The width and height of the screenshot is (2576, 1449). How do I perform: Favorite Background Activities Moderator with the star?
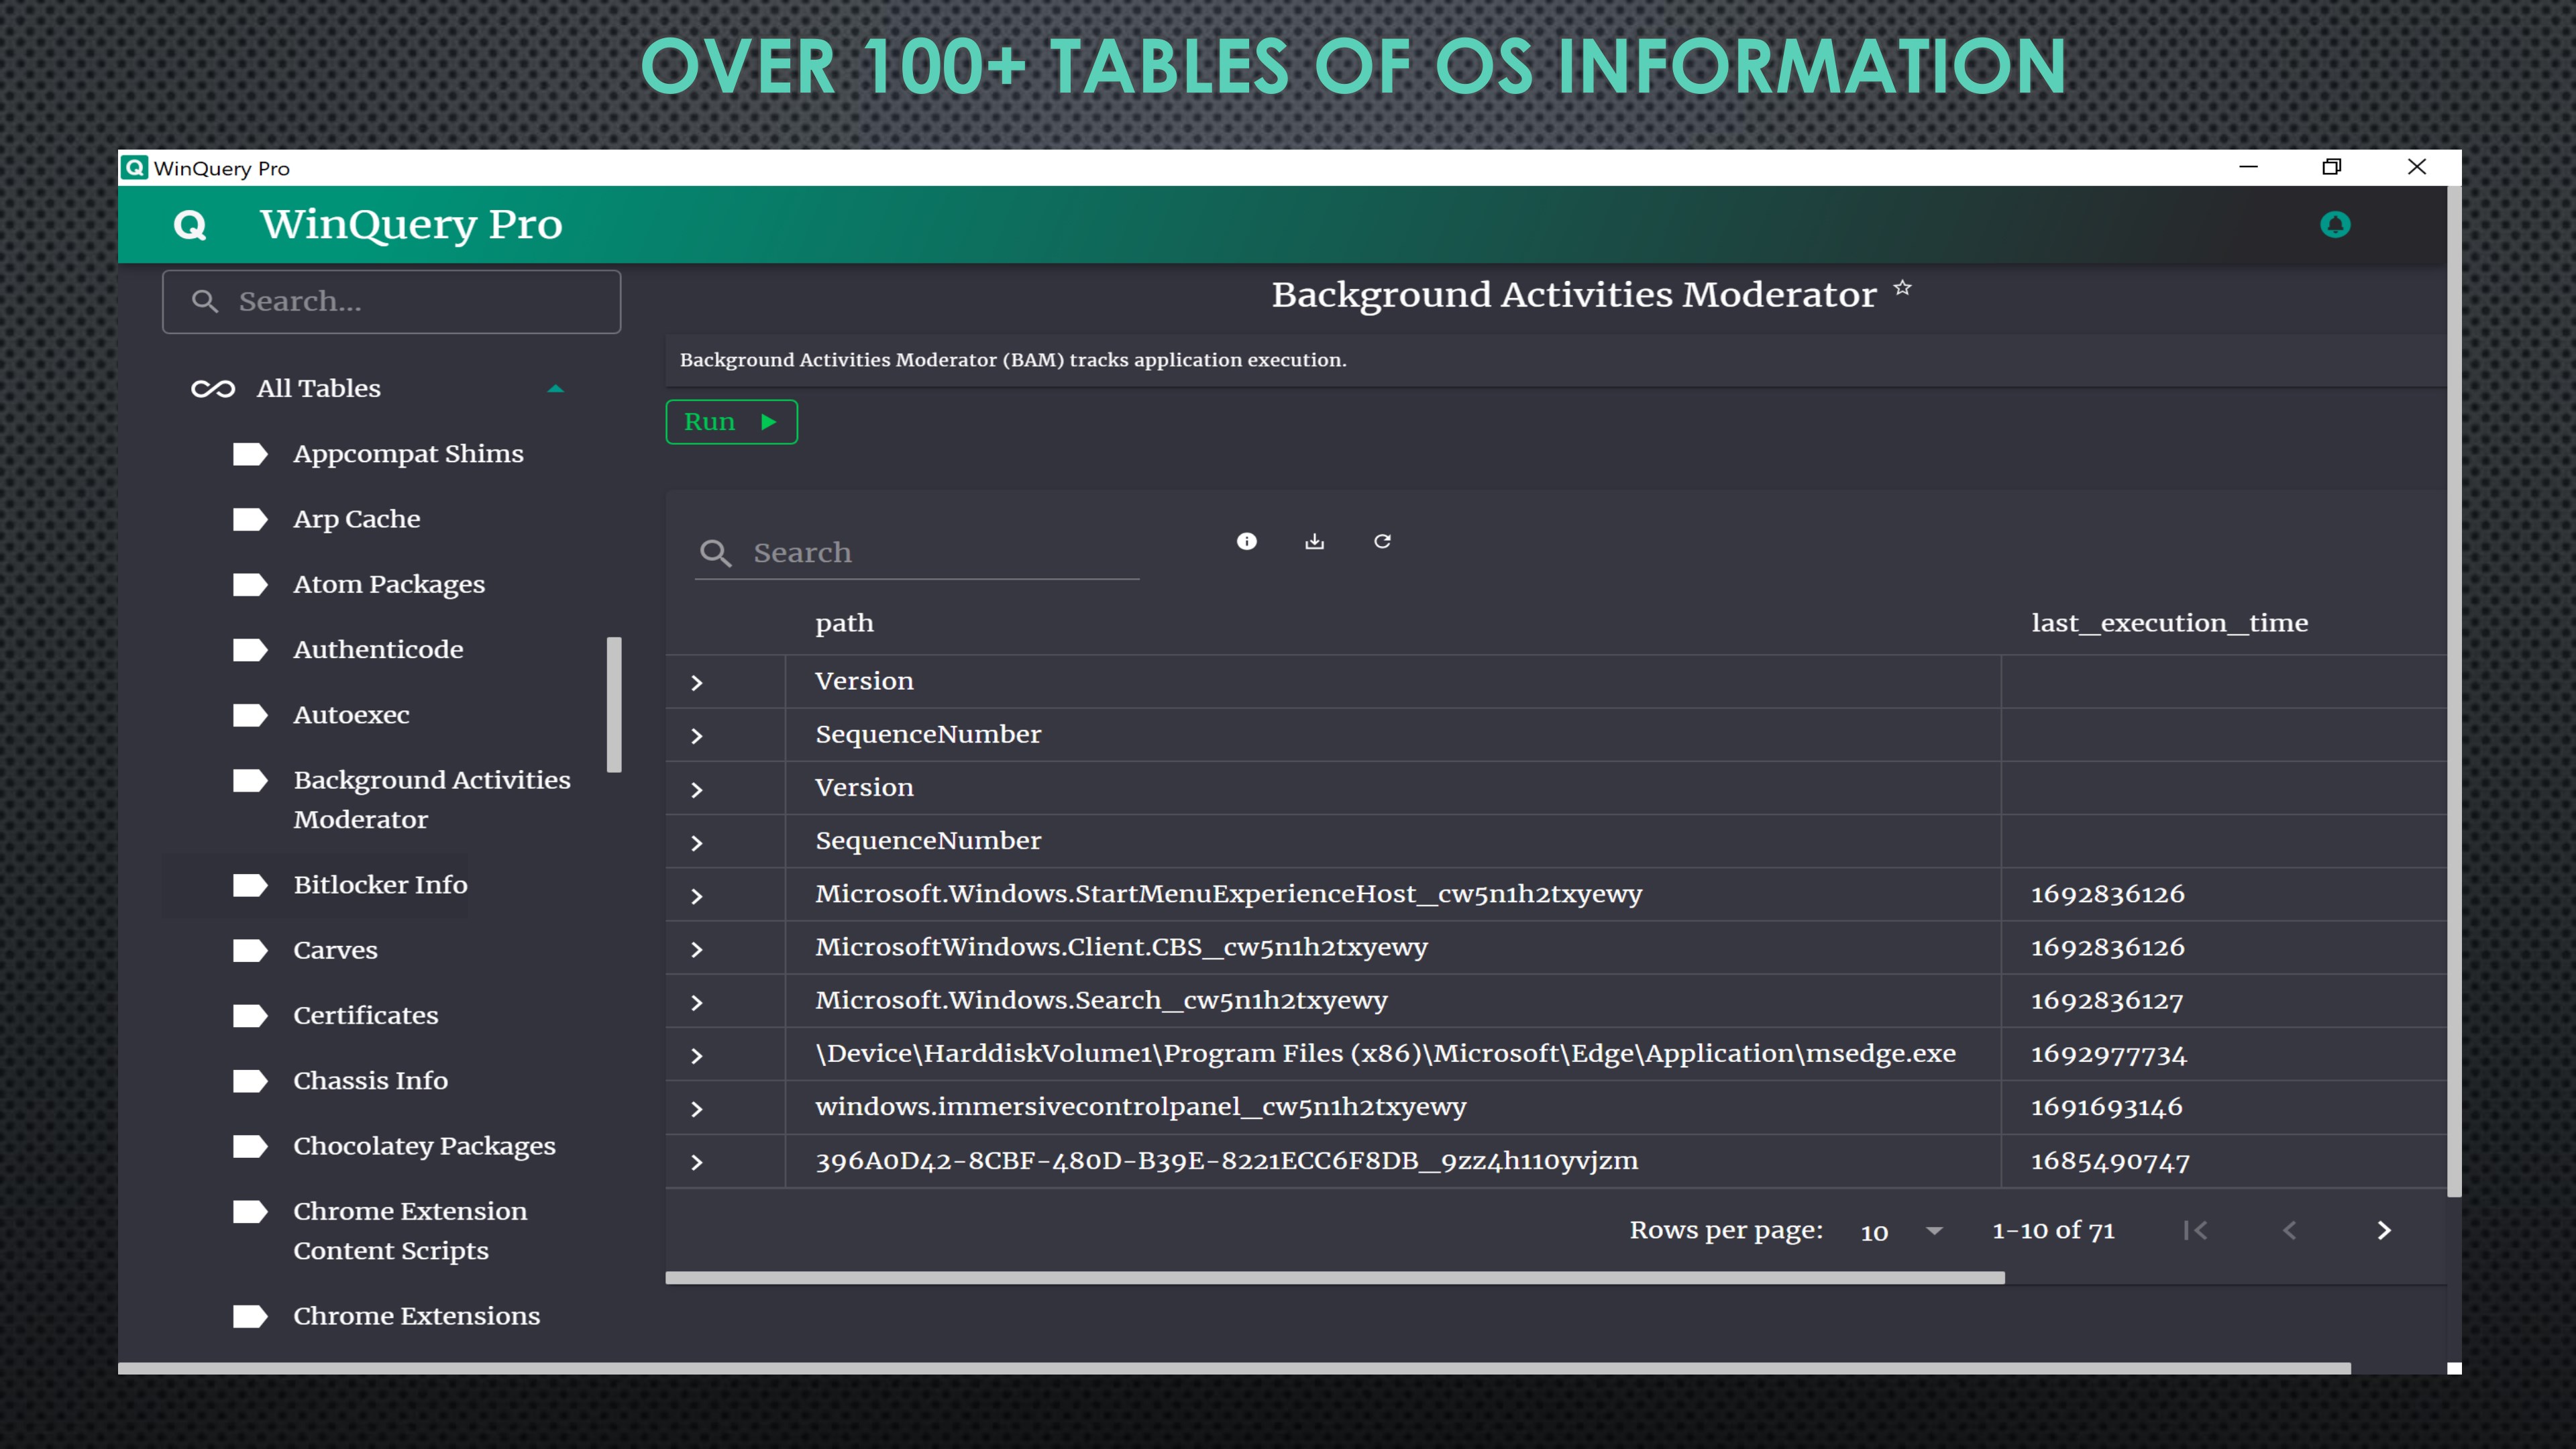(1902, 288)
